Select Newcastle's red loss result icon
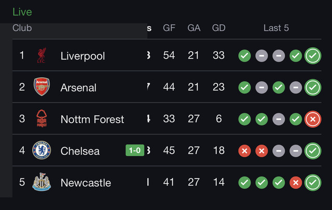The width and height of the screenshot is (332, 210). tap(296, 183)
